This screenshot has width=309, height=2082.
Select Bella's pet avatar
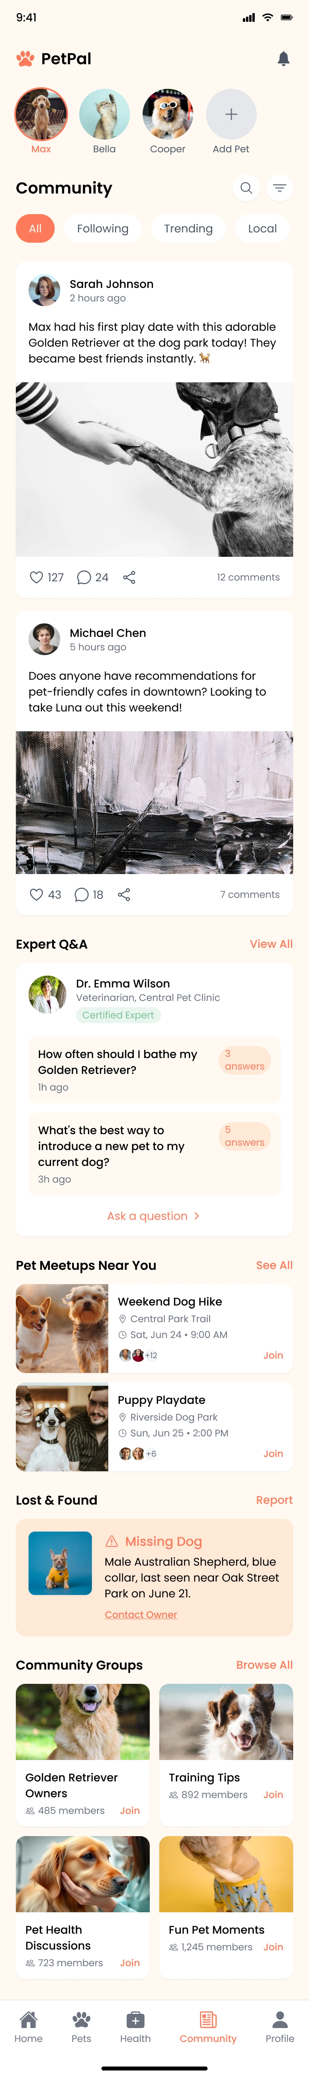coord(104,115)
